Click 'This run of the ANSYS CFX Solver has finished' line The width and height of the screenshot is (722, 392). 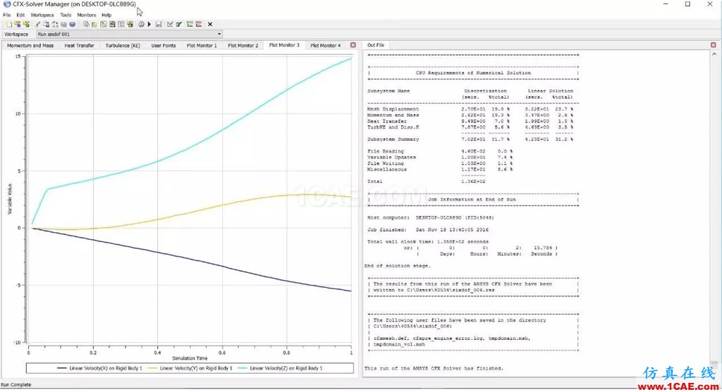pyautogui.click(x=434, y=368)
